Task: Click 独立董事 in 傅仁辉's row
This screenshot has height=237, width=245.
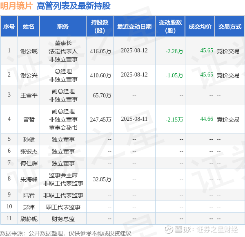Action: coord(63,163)
